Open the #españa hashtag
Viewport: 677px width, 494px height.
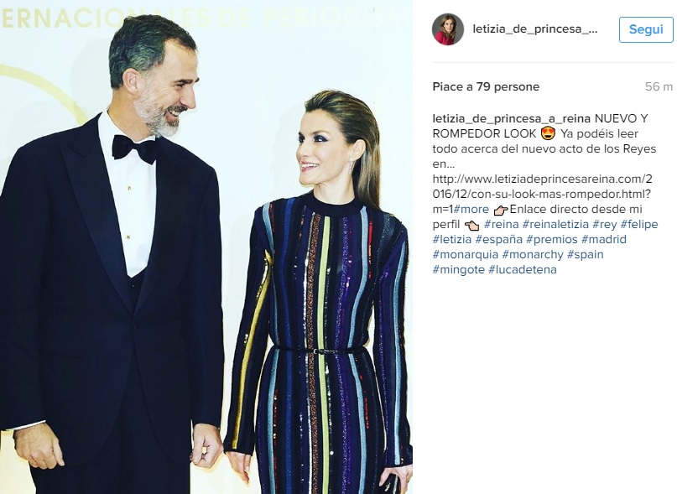[498, 240]
